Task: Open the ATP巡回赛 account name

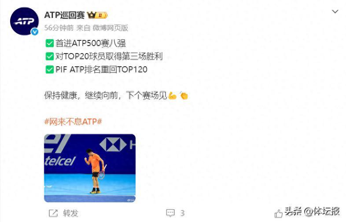Action: click(64, 15)
